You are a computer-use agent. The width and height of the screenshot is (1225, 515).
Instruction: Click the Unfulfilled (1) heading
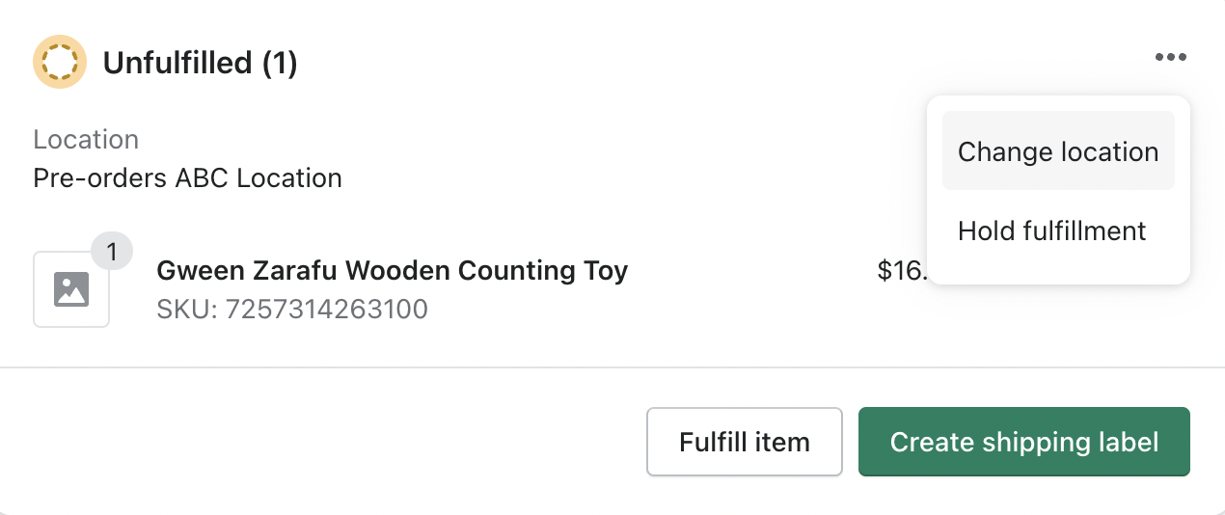[x=200, y=63]
